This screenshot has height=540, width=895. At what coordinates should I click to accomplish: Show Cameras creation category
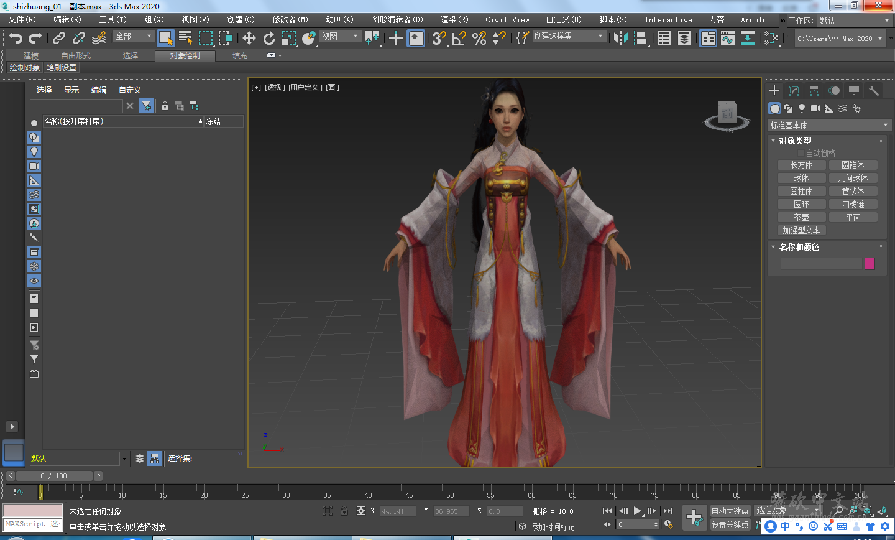(815, 108)
